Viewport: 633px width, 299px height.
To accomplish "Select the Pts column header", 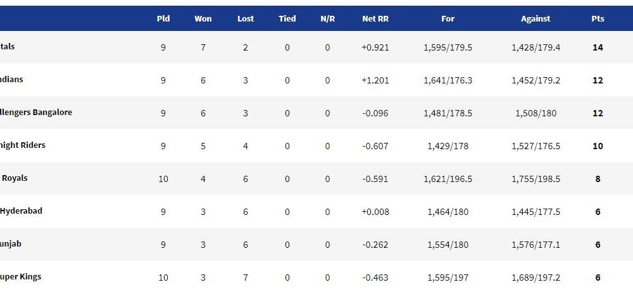I will point(598,18).
